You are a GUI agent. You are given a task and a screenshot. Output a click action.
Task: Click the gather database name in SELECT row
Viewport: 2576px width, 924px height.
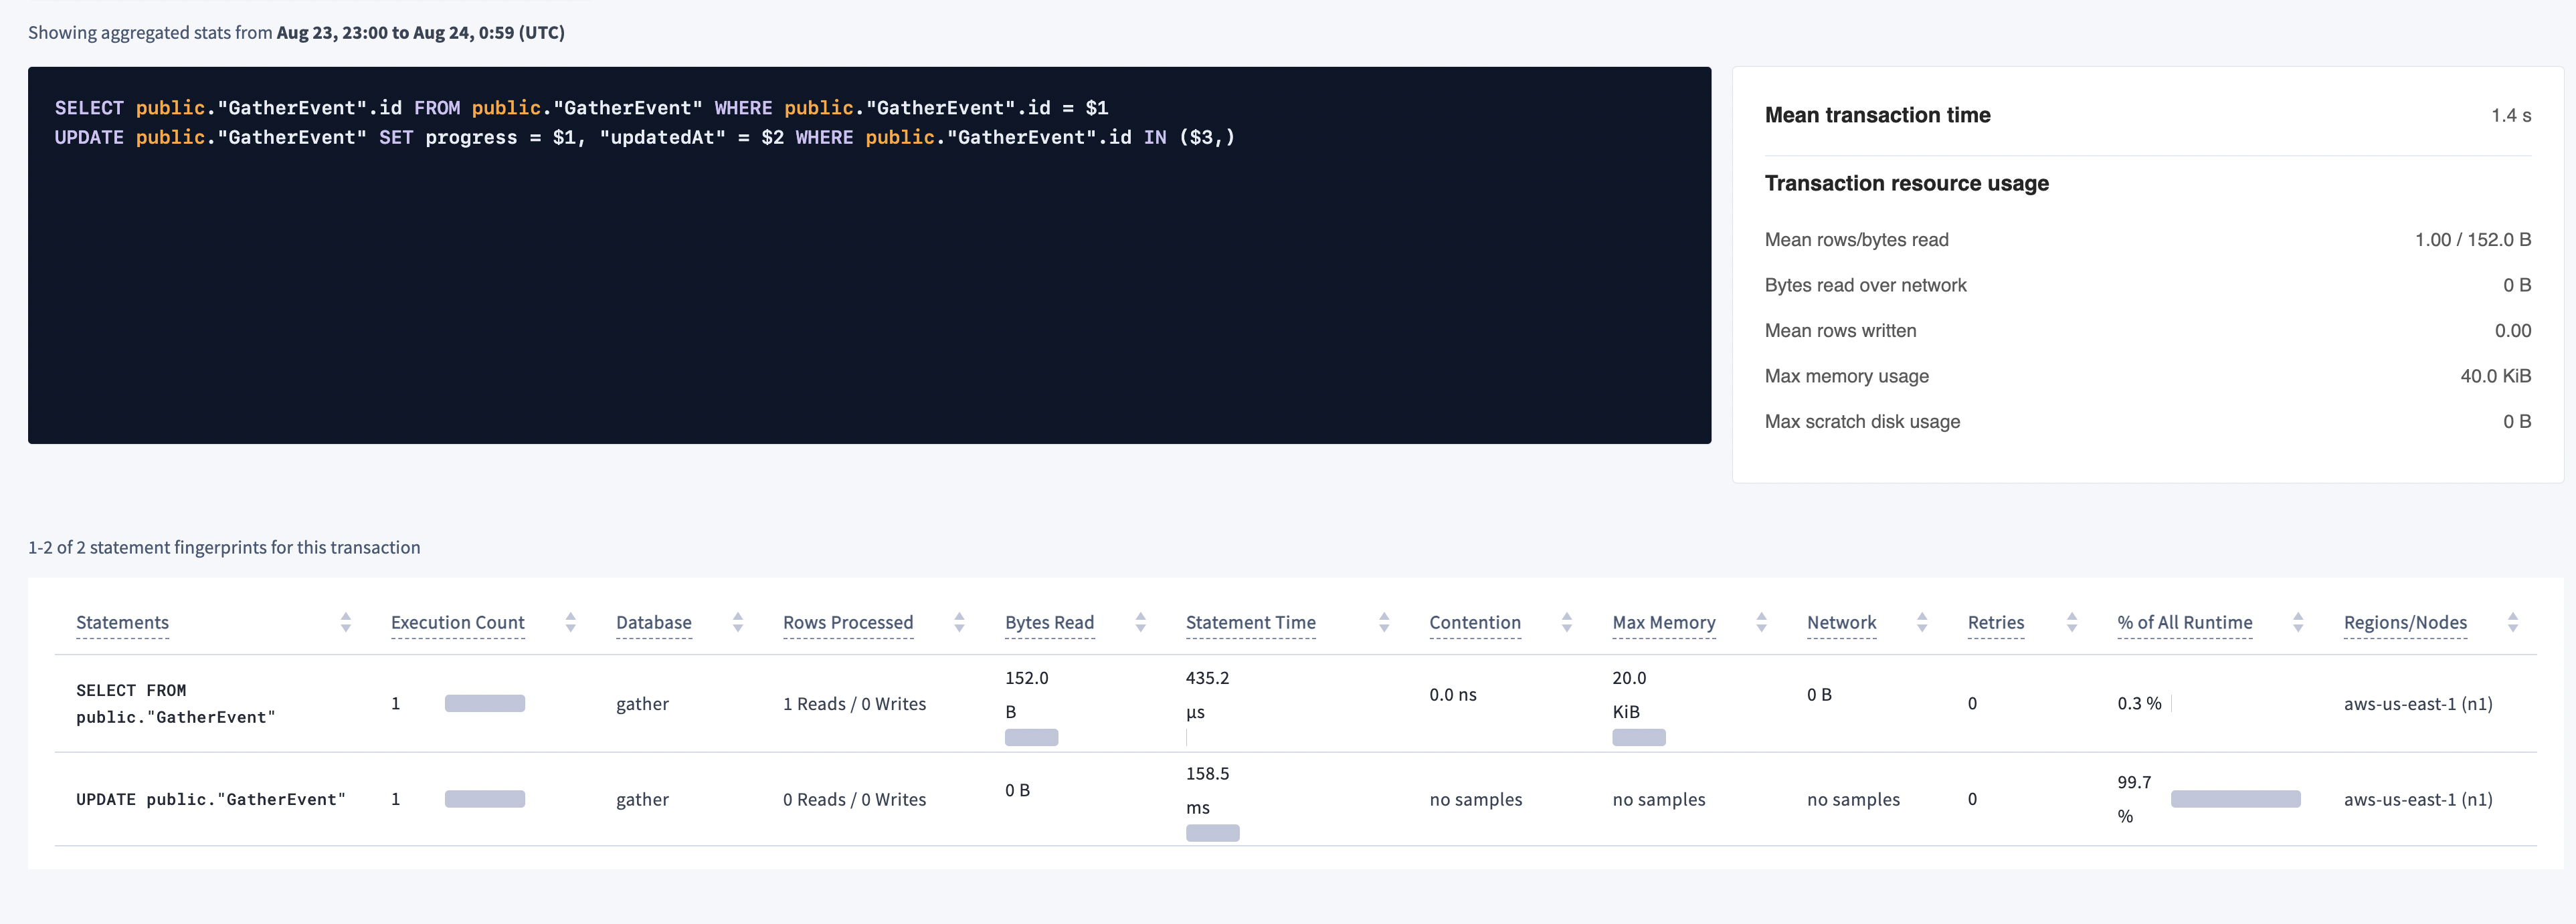(643, 703)
